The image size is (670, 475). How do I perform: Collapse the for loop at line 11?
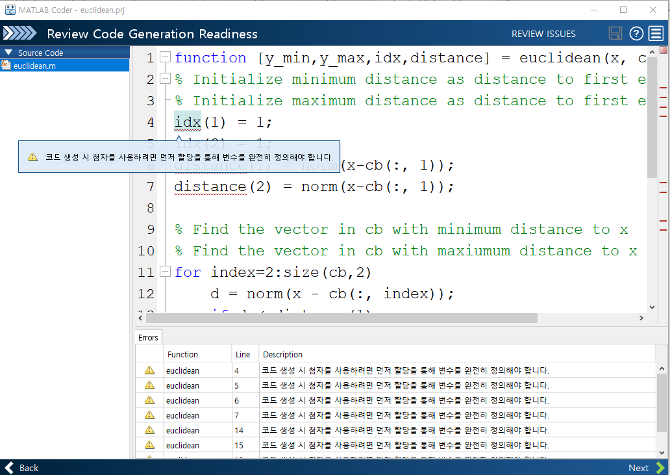pyautogui.click(x=165, y=272)
